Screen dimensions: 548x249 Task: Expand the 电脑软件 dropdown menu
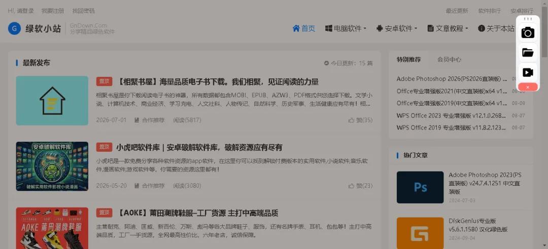click(346, 29)
